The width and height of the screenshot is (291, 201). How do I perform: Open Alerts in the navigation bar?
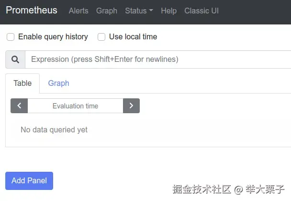[78, 11]
